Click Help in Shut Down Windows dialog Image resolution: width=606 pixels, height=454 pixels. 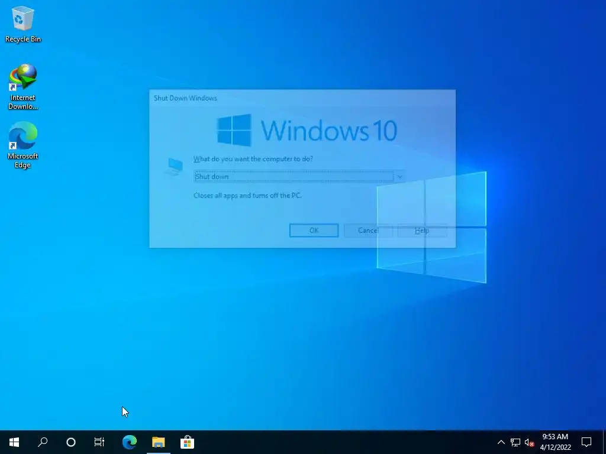click(x=422, y=231)
